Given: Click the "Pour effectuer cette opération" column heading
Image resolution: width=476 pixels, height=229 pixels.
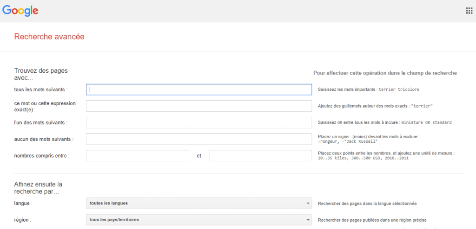Looking at the screenshot, I should (385, 73).
